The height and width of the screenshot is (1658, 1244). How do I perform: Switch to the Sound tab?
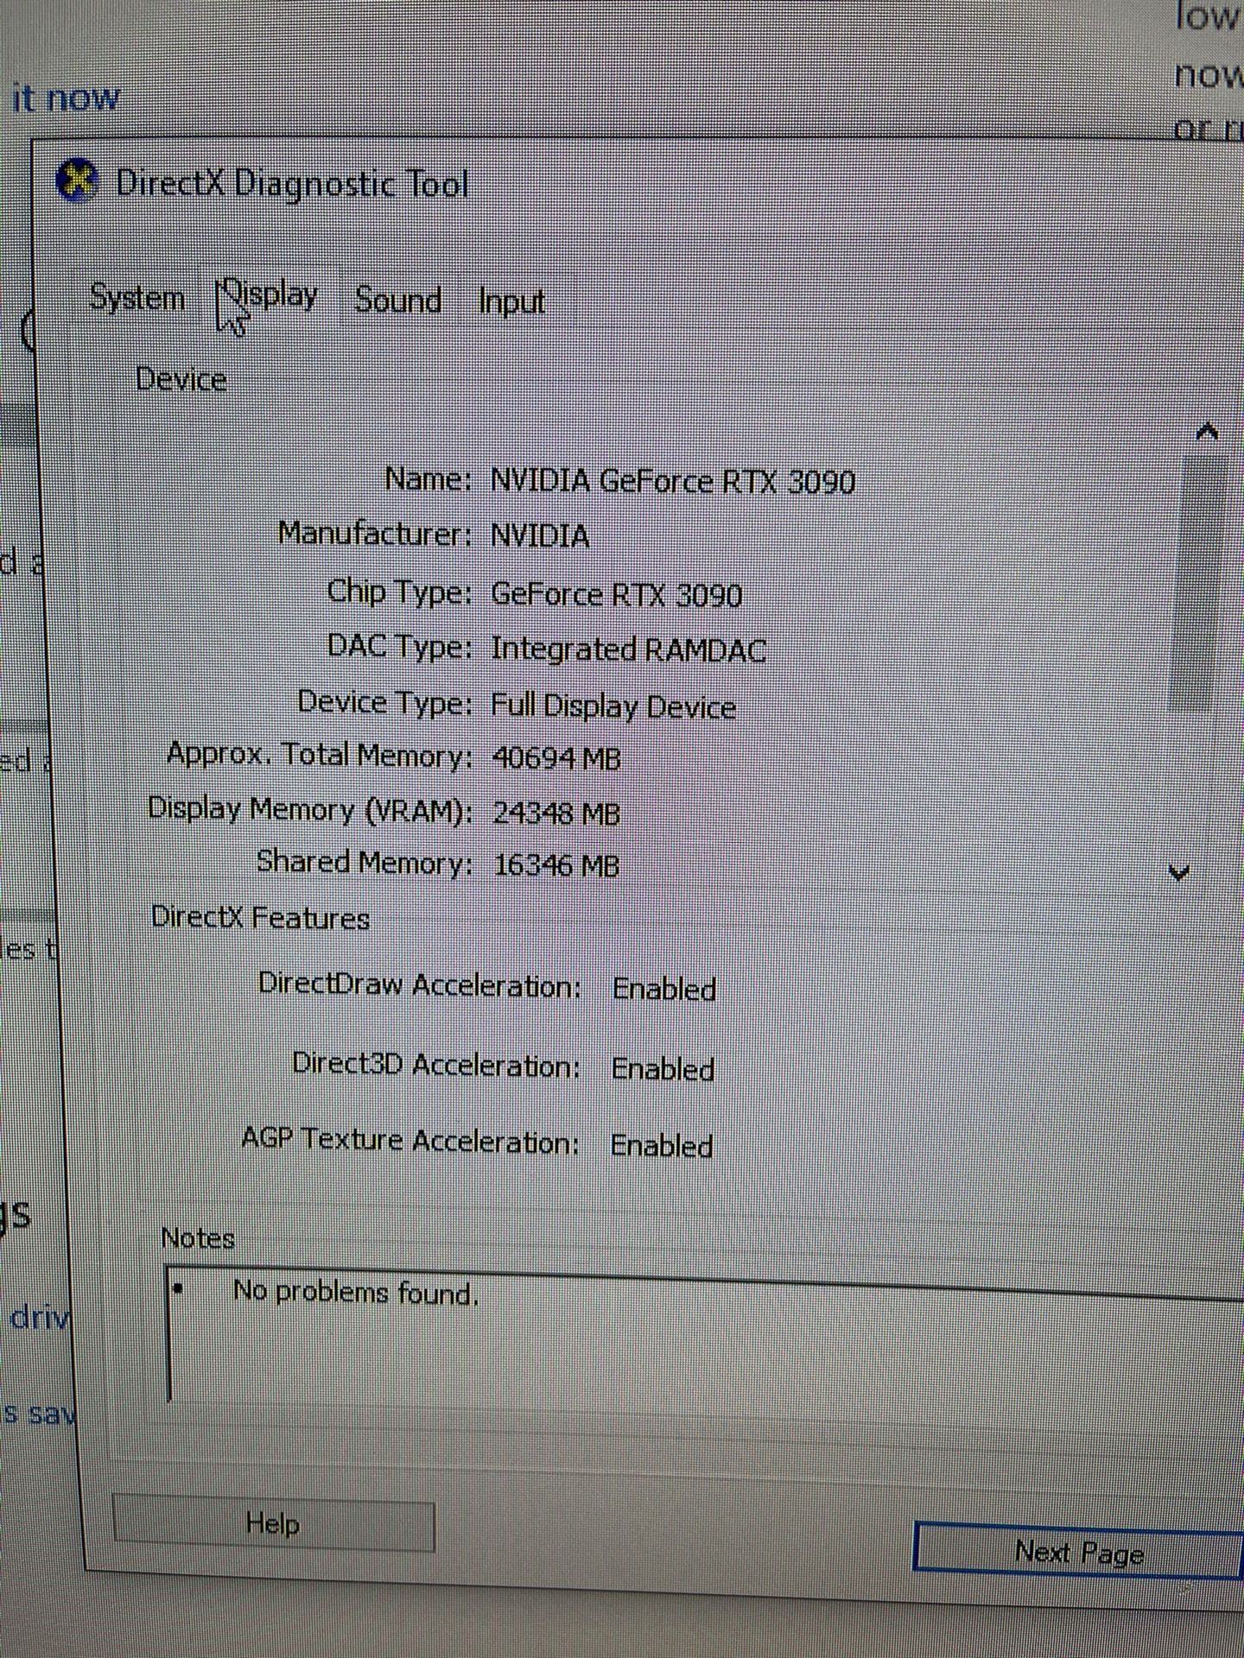397,301
